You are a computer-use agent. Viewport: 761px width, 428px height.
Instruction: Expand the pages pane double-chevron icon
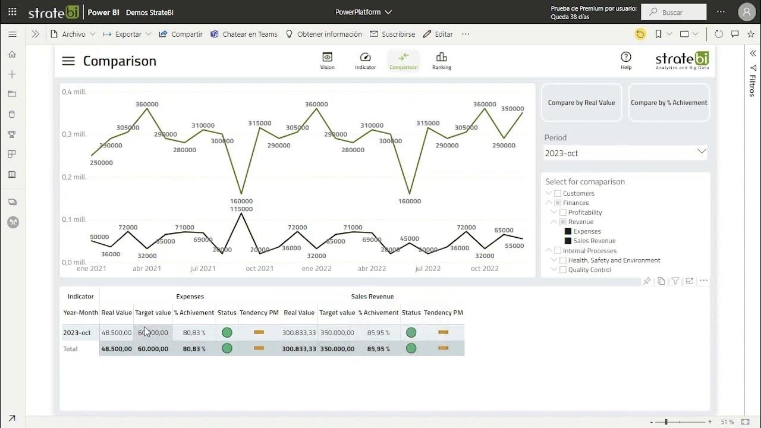[35, 34]
